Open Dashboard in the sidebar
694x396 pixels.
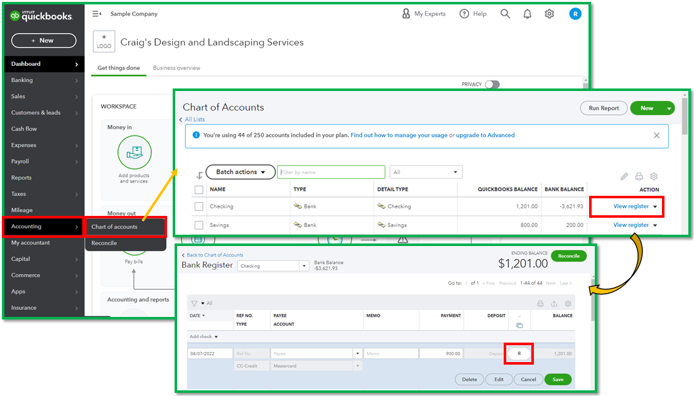click(44, 64)
